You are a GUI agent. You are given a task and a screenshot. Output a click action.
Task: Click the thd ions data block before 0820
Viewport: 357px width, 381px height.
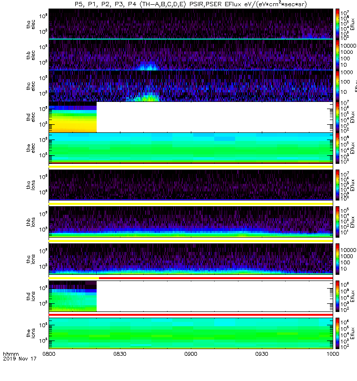[x=73, y=296]
